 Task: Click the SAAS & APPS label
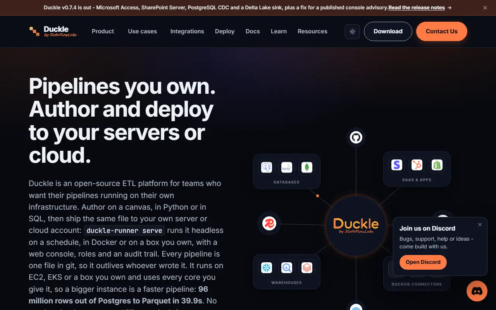417,180
